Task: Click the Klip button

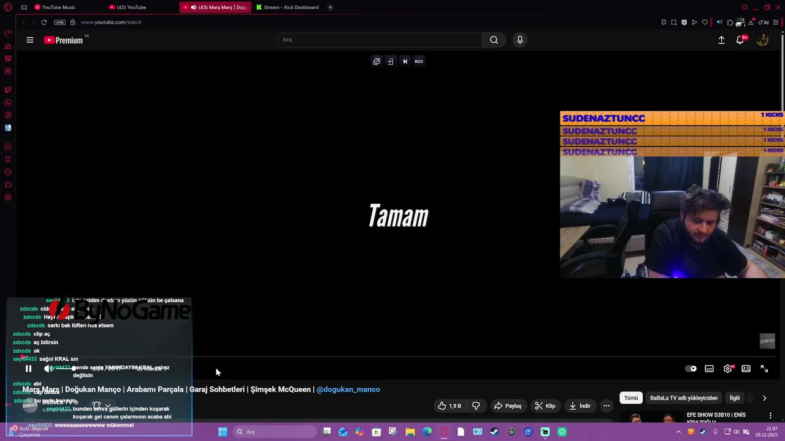Action: point(545,405)
